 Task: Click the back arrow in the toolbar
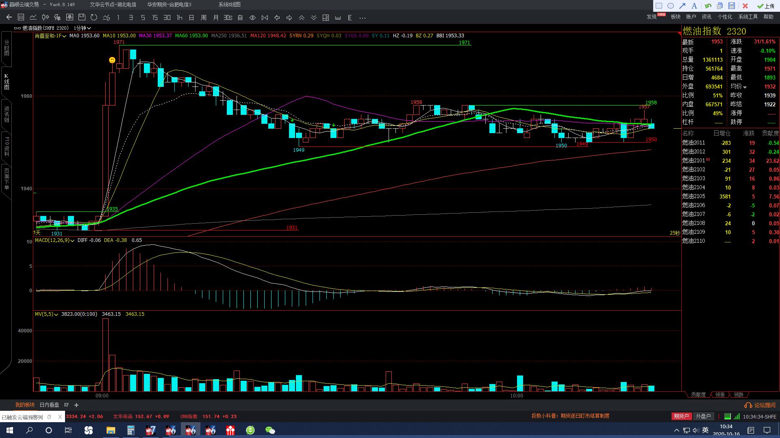pos(9,17)
